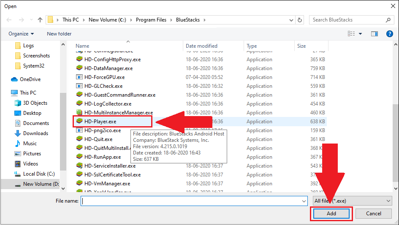The height and width of the screenshot is (225, 399).
Task: Select HD-ForceGPU.exe icon
Action: click(79, 77)
